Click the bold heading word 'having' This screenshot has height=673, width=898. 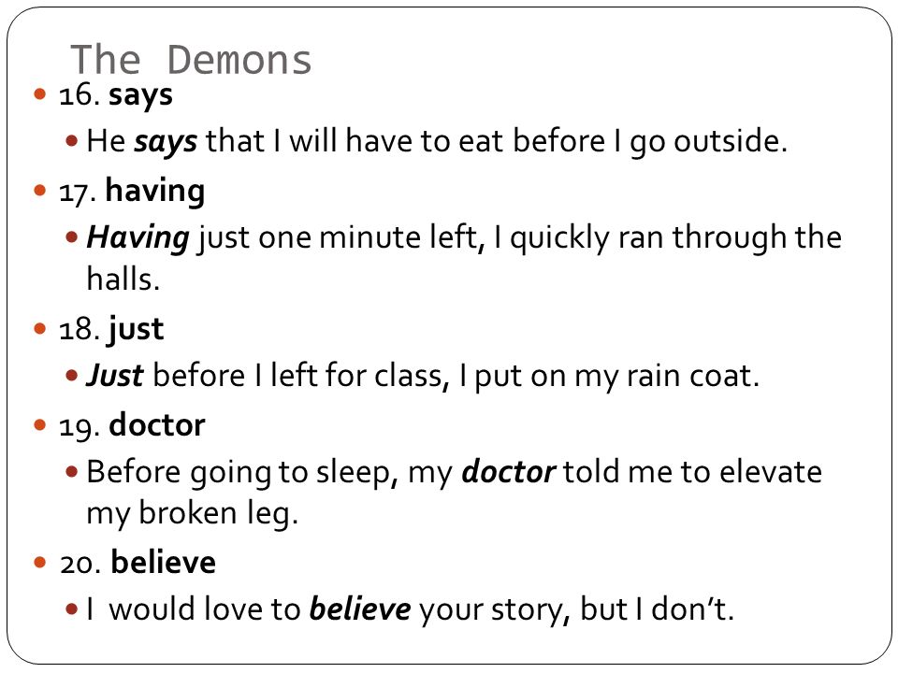(x=155, y=192)
